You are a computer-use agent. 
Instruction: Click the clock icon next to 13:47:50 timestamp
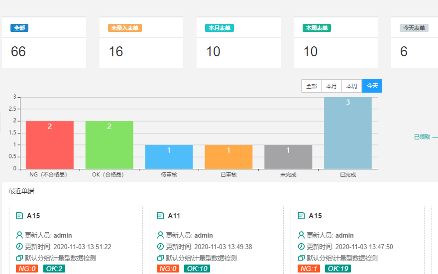click(x=302, y=247)
